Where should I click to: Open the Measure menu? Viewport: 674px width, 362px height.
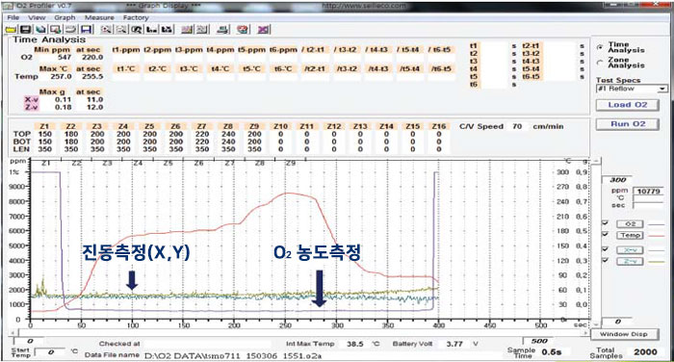point(99,17)
